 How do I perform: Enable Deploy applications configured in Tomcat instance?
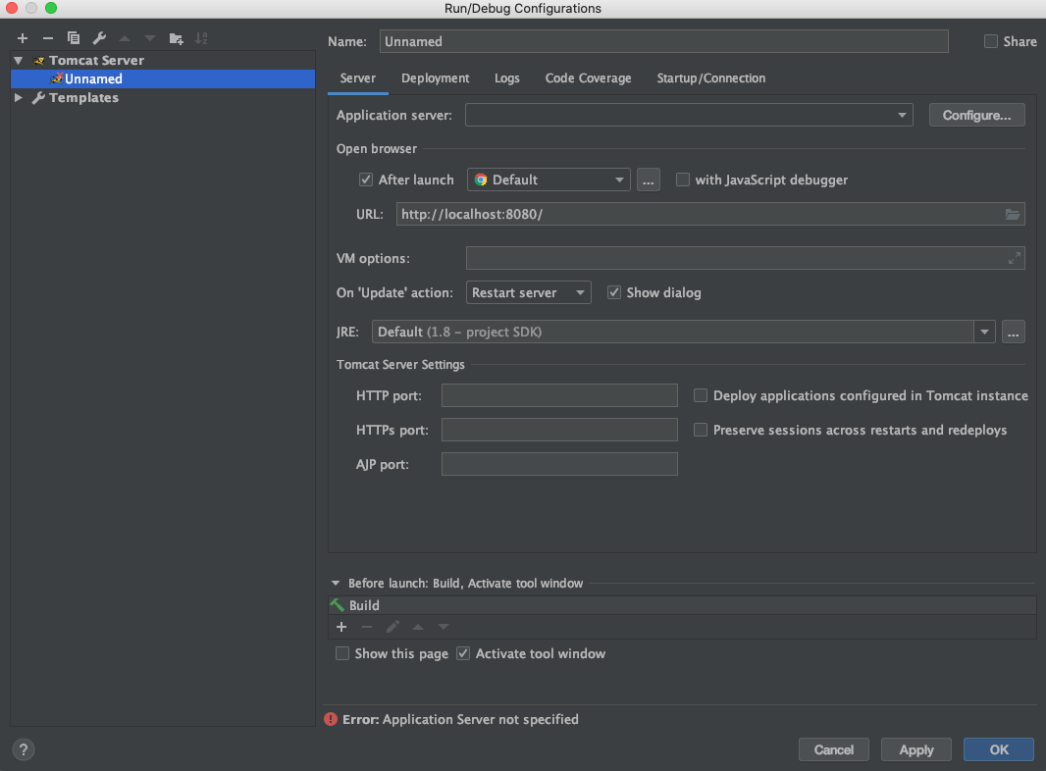point(701,395)
